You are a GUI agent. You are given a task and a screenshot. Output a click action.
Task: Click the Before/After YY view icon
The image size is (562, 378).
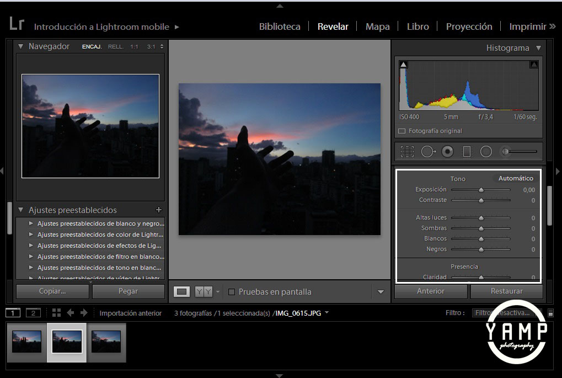pos(204,292)
